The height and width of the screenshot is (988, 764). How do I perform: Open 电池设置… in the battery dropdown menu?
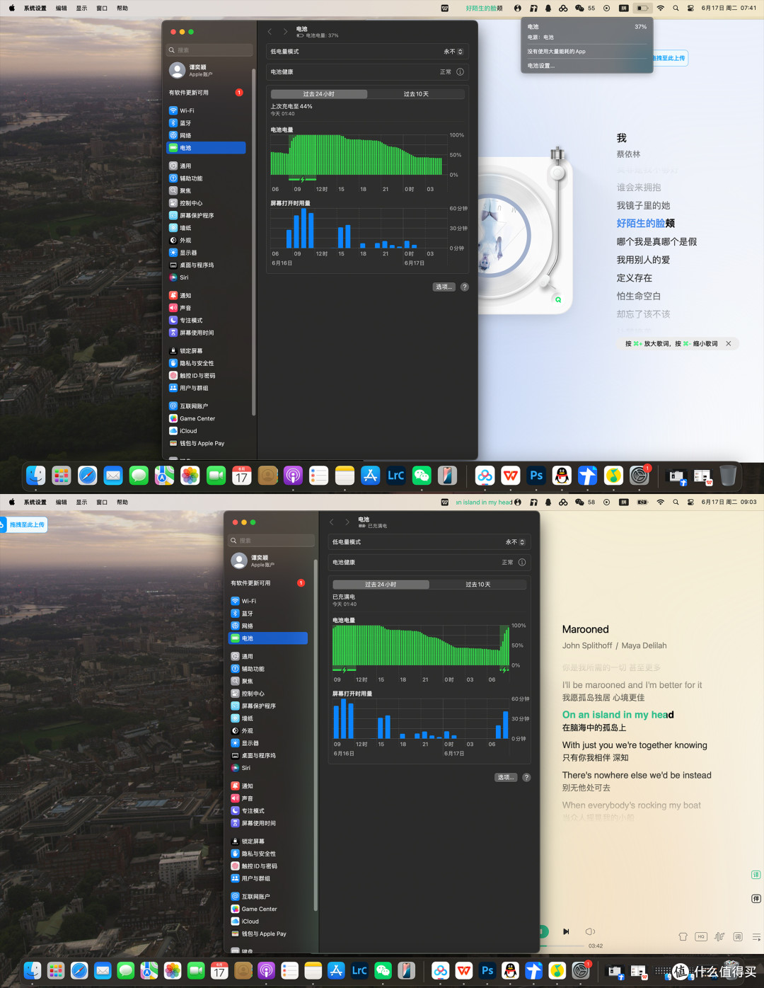point(541,66)
